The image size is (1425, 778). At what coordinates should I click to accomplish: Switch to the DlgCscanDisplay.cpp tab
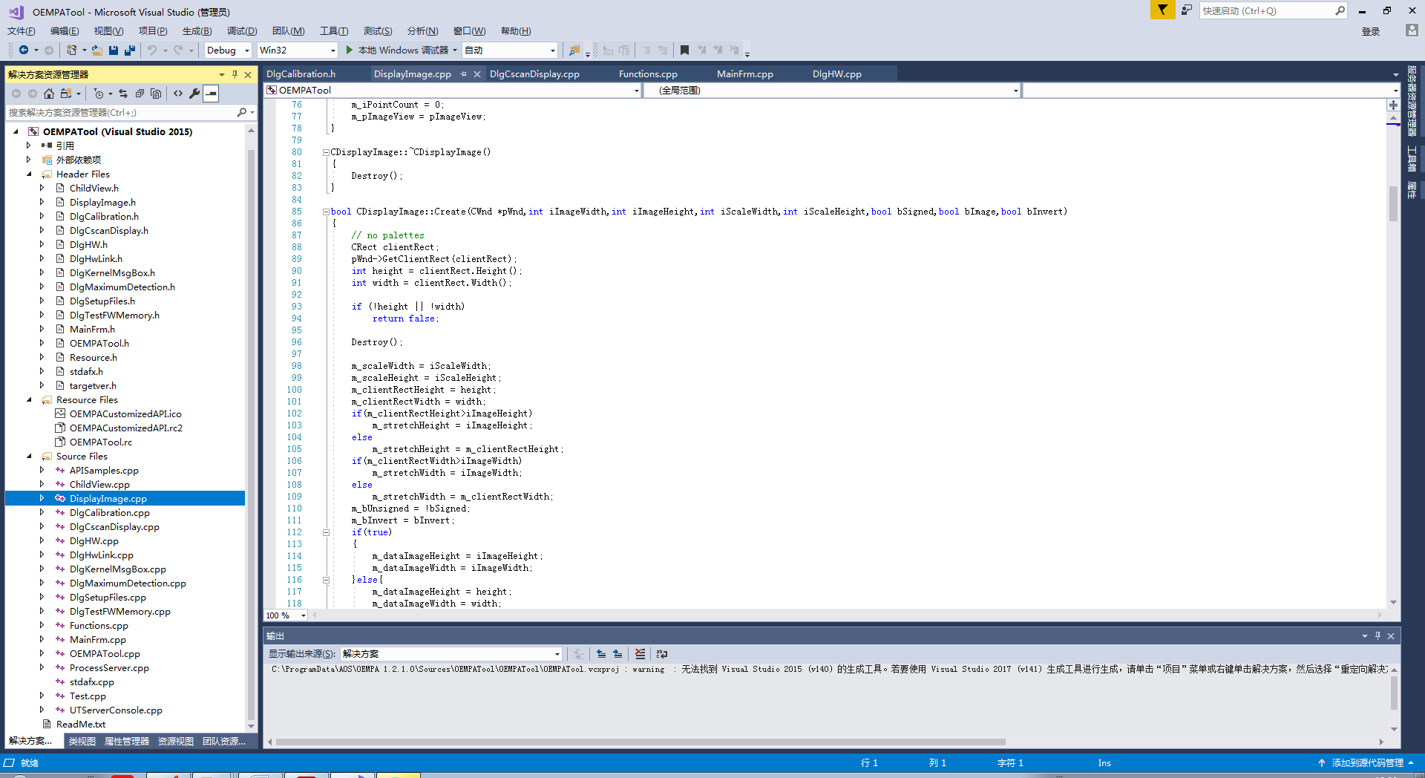point(534,74)
